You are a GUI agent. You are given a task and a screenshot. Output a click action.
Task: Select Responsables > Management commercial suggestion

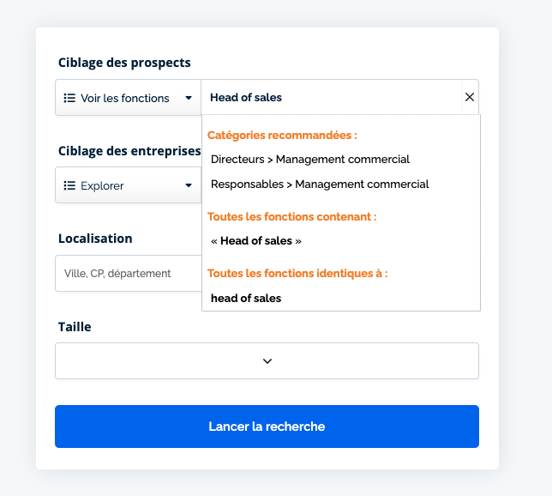320,184
